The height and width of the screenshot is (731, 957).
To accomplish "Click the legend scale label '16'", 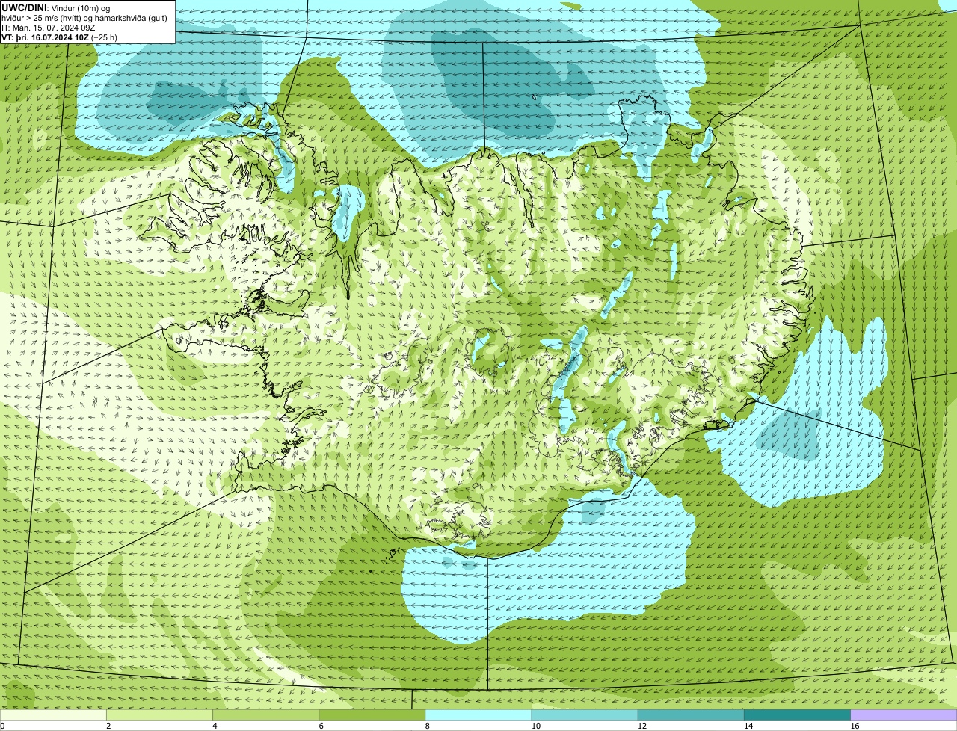I will 855,726.
